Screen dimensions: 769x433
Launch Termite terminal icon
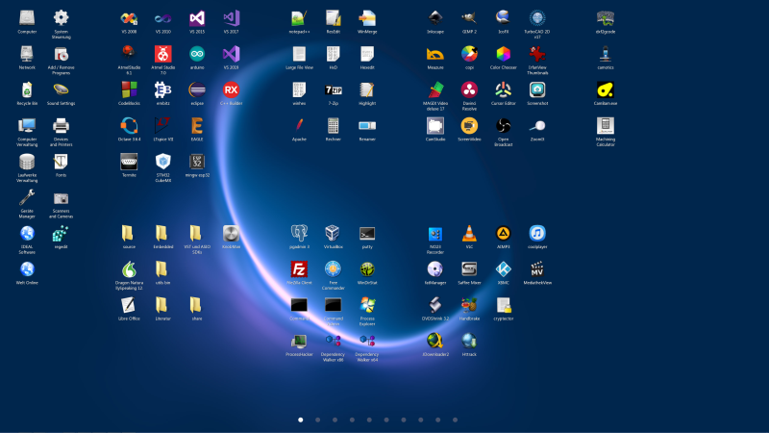[x=129, y=162]
